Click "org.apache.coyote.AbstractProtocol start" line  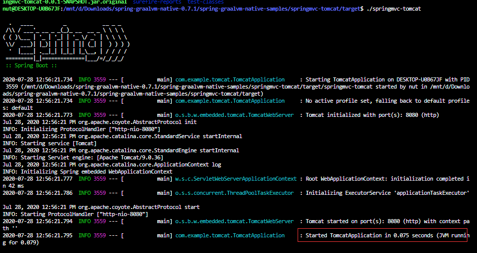click(x=101, y=207)
